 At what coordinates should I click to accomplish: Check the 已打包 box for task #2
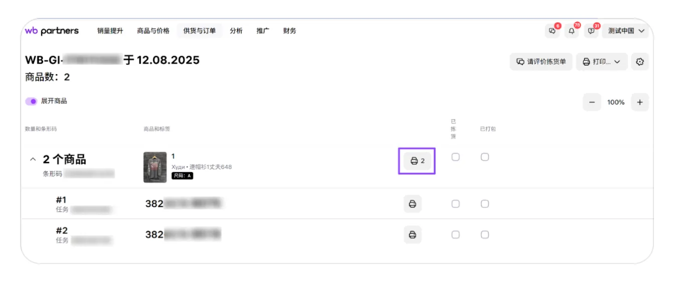coord(485,234)
